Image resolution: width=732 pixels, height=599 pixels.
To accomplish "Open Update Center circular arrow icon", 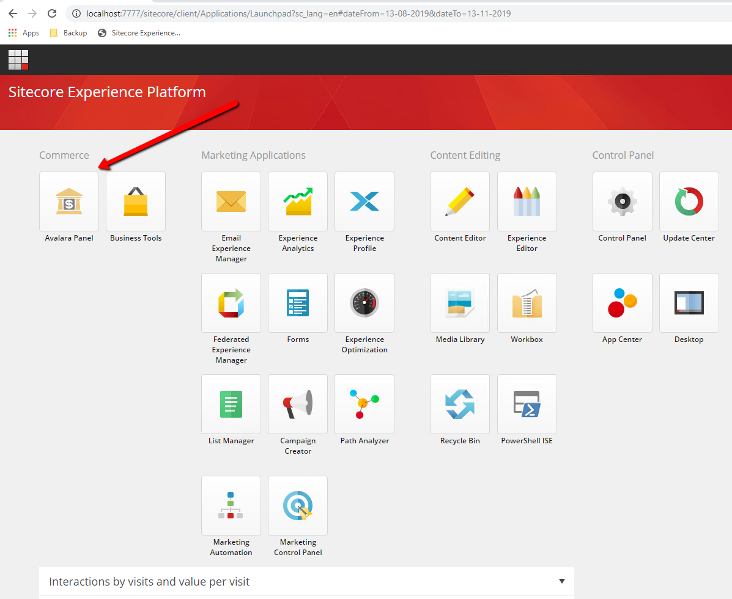I will [689, 201].
